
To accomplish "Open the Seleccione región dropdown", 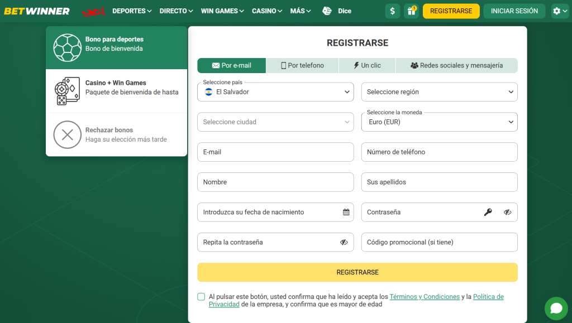I will pos(439,91).
